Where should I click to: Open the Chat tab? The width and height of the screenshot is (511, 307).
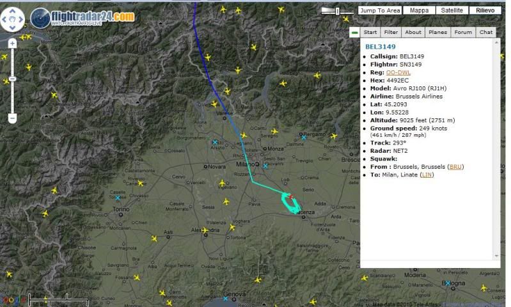point(486,32)
